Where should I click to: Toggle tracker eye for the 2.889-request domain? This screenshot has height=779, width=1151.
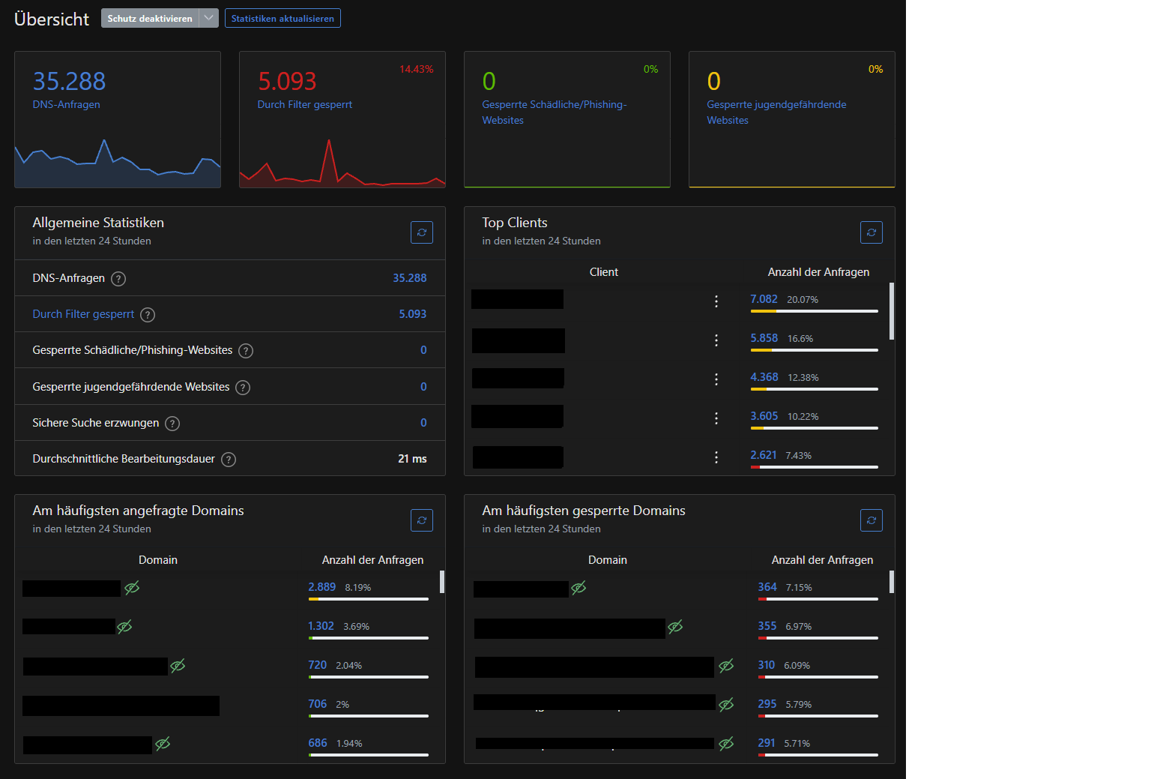(x=132, y=588)
